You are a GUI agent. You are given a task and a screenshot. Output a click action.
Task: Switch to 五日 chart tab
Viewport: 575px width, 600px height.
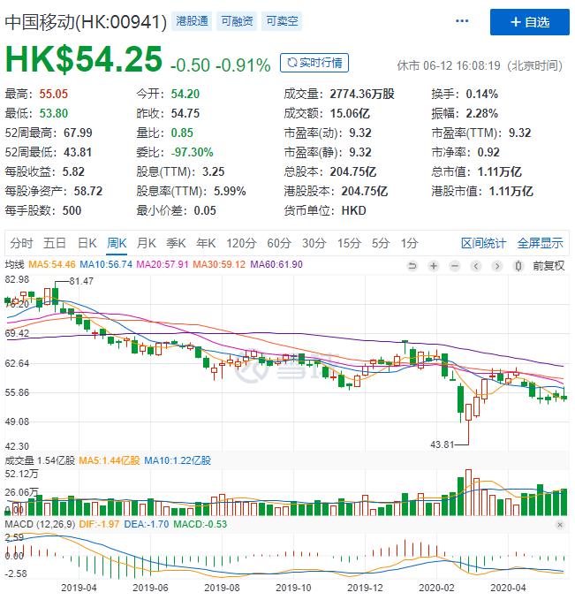point(55,243)
